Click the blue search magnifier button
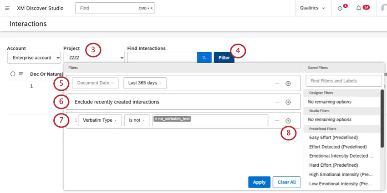The height and width of the screenshot is (193, 387). point(204,58)
